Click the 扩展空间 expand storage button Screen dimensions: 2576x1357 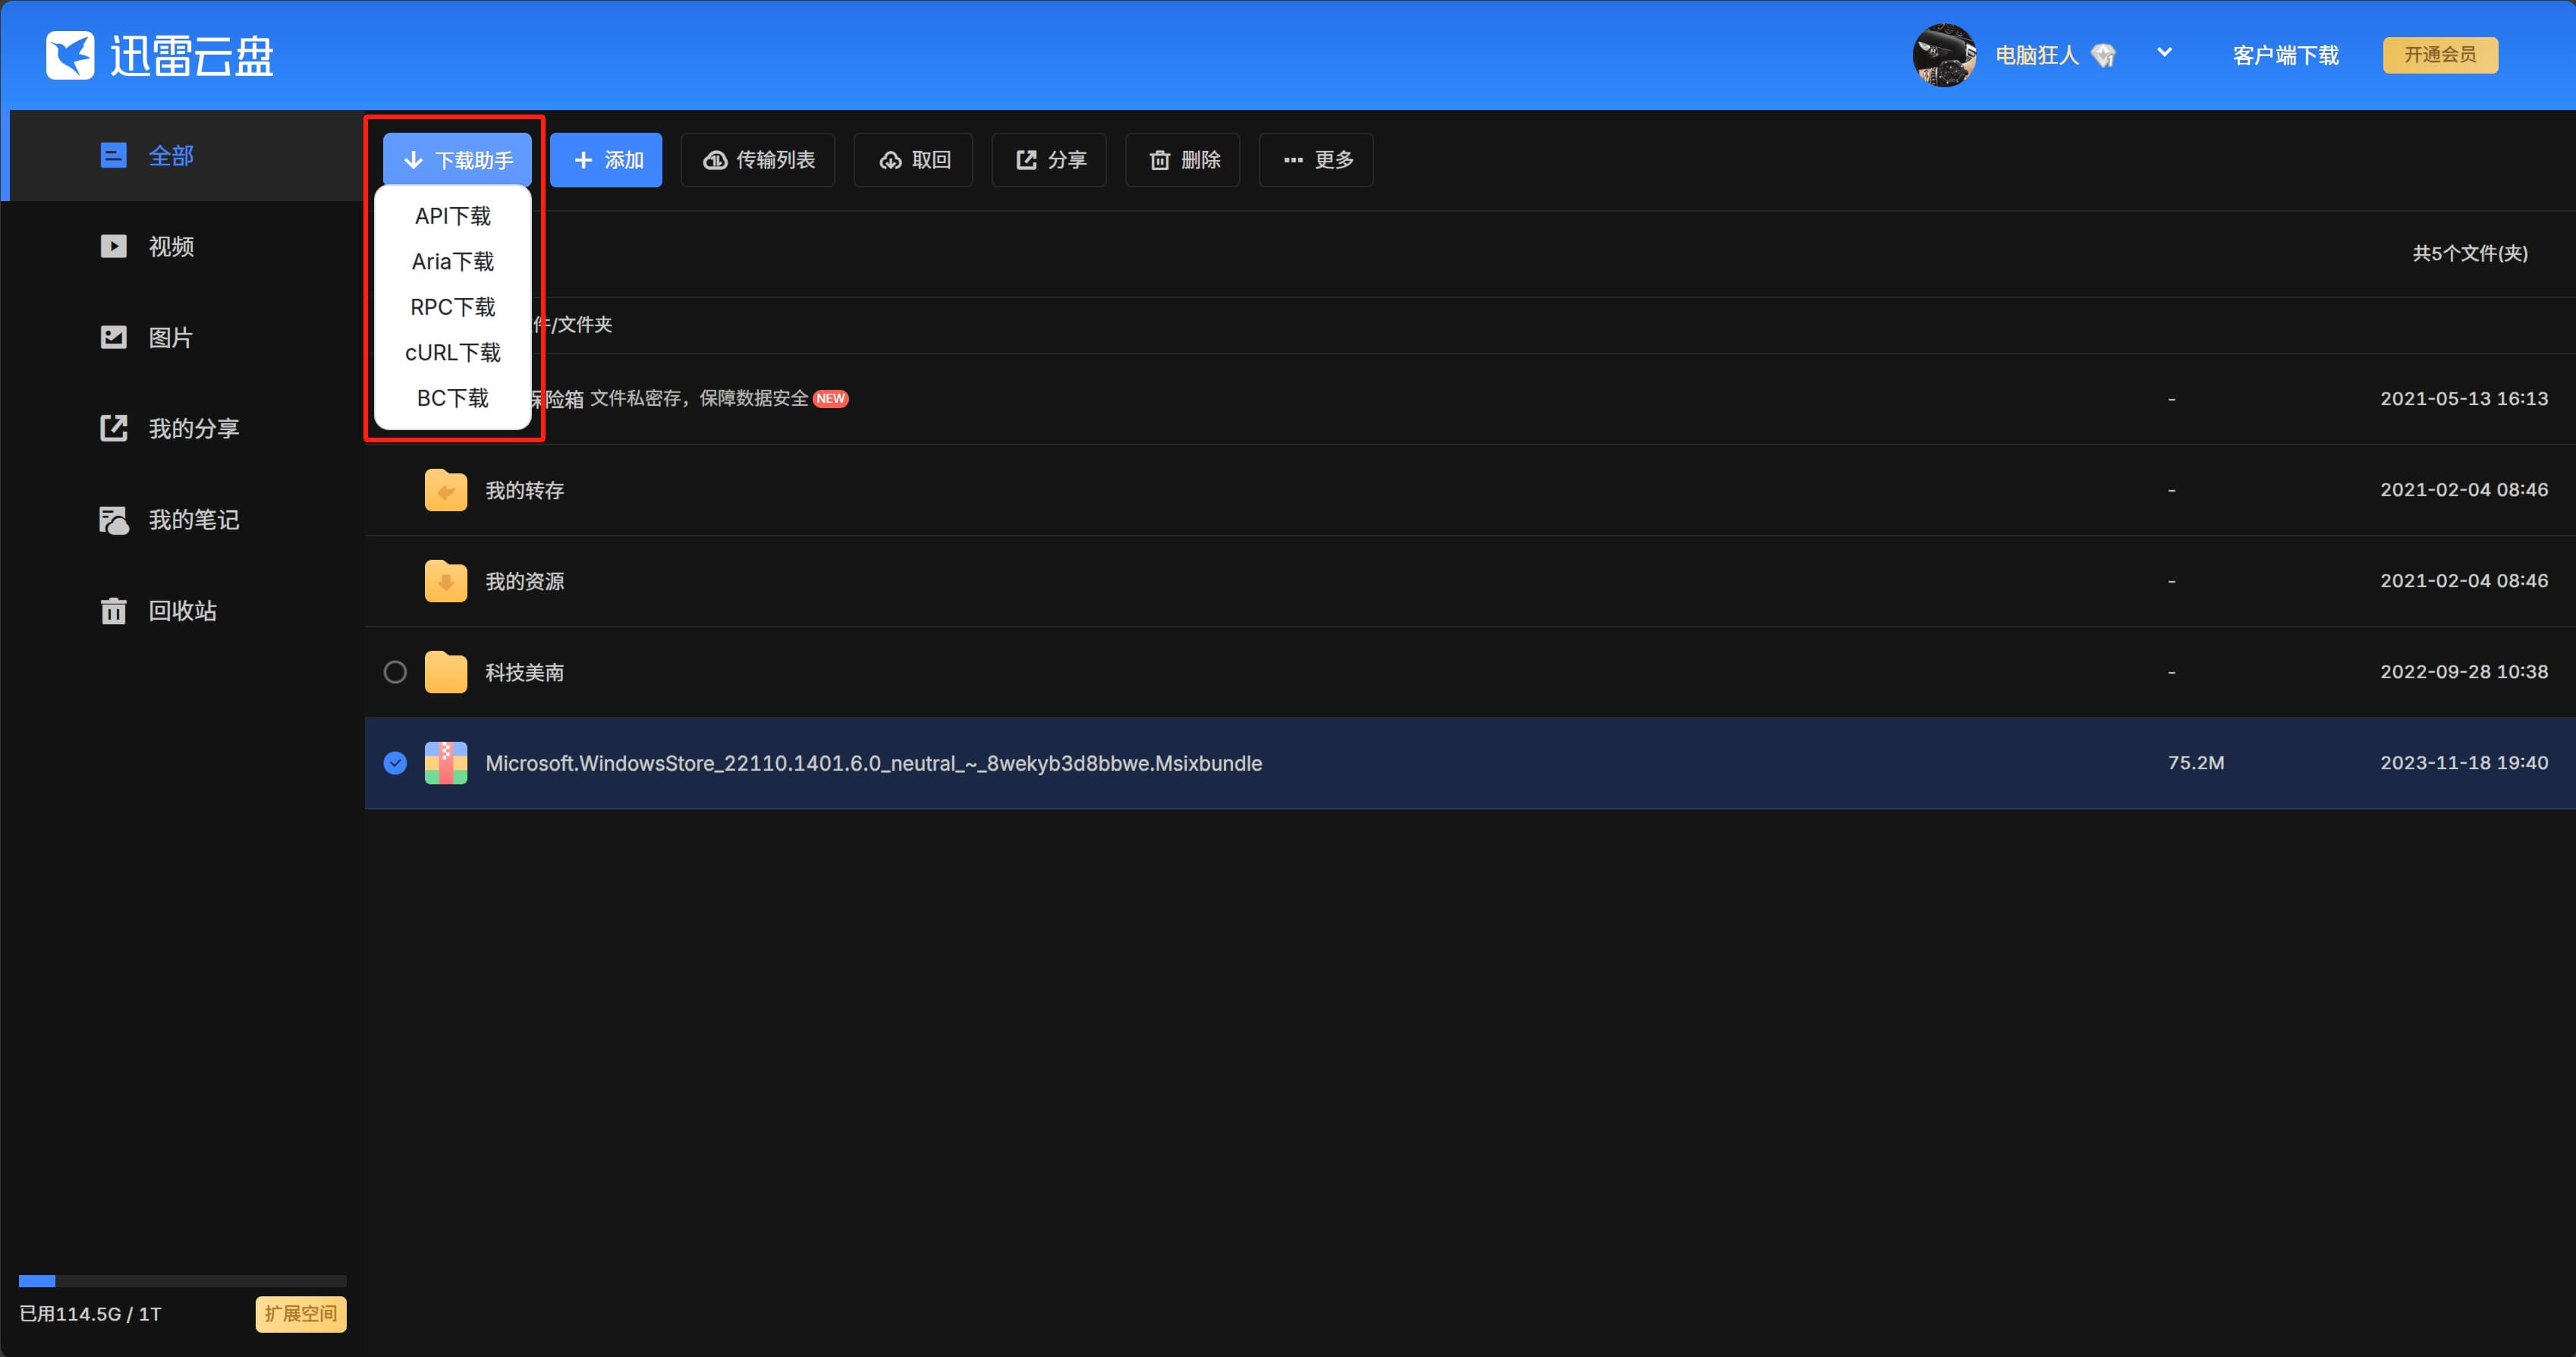pyautogui.click(x=301, y=1314)
